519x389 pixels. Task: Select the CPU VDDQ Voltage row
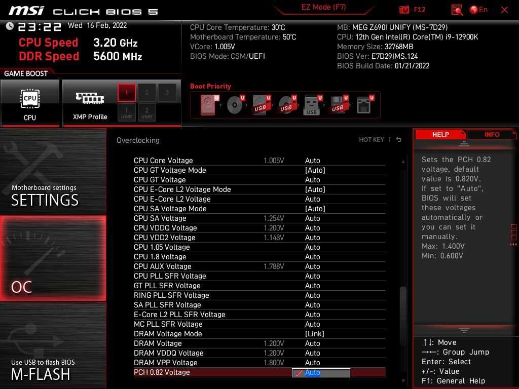point(259,227)
